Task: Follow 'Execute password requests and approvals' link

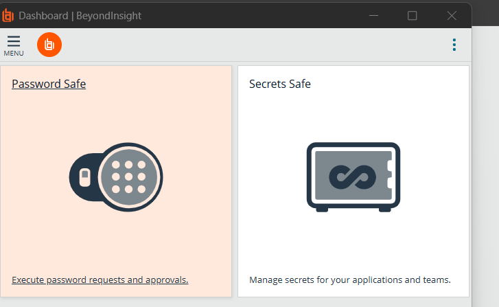Action: 100,280
